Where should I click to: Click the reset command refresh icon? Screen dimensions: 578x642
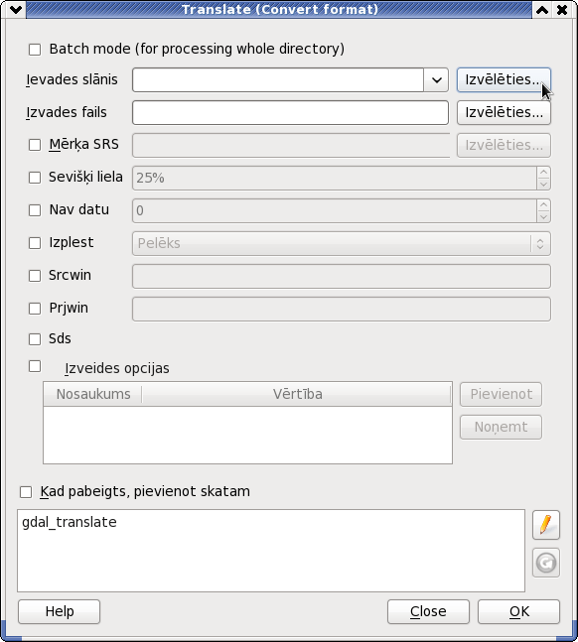[546, 563]
